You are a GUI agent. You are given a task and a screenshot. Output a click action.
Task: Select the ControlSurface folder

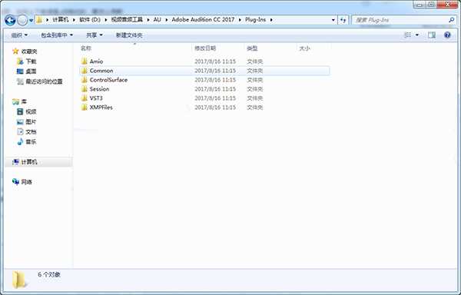coord(108,80)
